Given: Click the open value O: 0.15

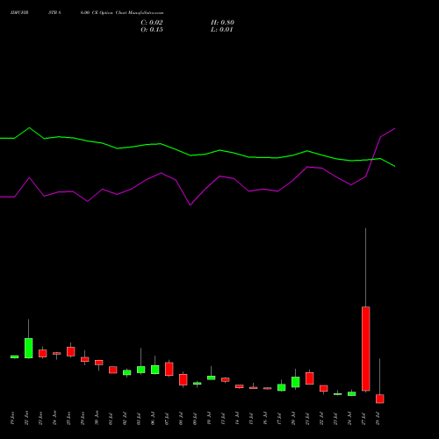Looking at the screenshot, I should coord(152,30).
